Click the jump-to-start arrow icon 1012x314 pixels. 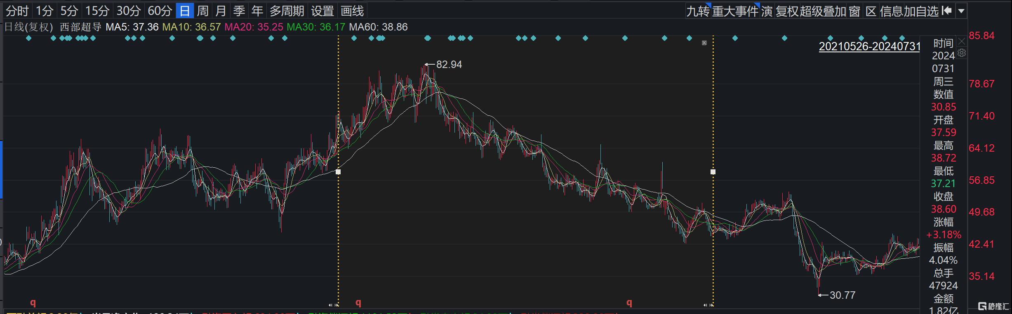click(x=947, y=11)
